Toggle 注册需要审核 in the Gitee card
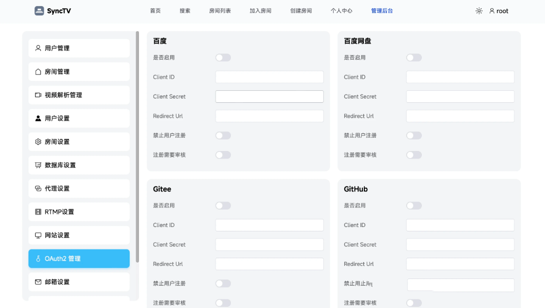 click(x=223, y=303)
